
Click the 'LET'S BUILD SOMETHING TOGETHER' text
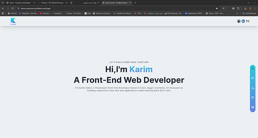click(x=129, y=62)
